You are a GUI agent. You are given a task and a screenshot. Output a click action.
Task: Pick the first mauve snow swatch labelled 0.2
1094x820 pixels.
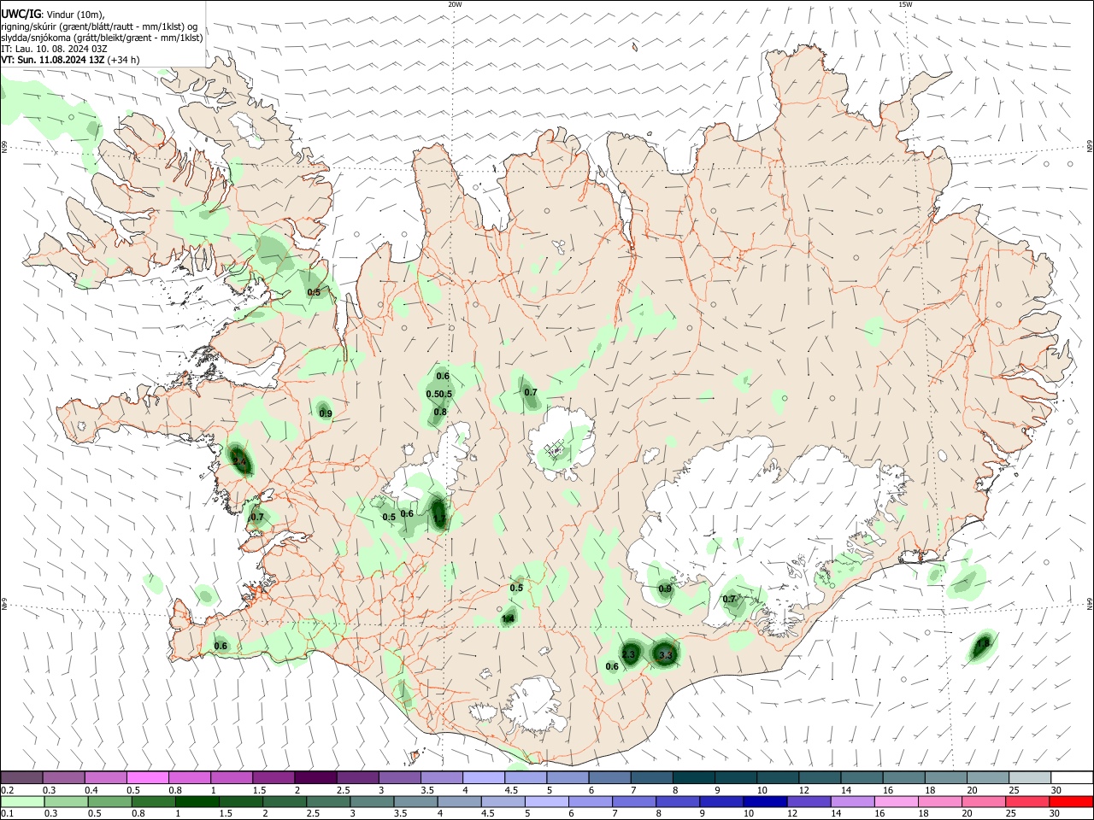[21, 777]
